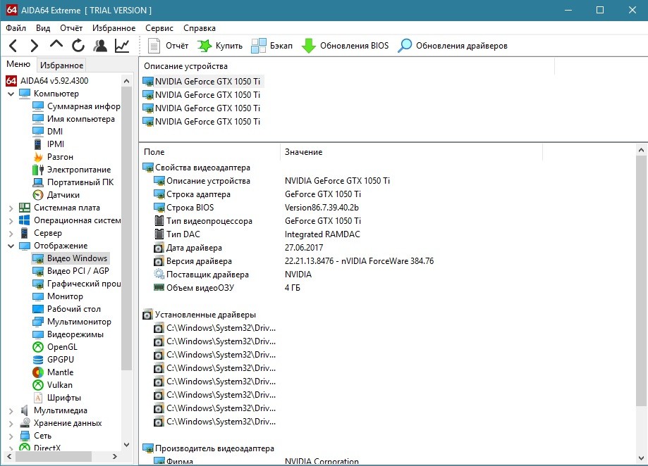Expand the Мультимедиа tree node
Screen dimensions: 648x466
coord(11,411)
